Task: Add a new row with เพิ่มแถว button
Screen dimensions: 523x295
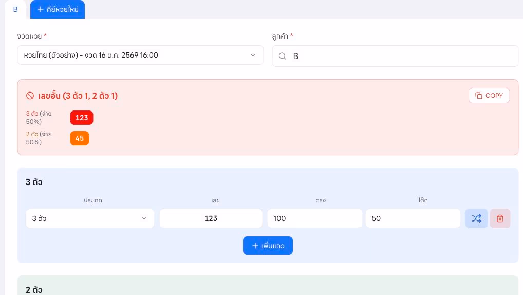Action: click(268, 246)
